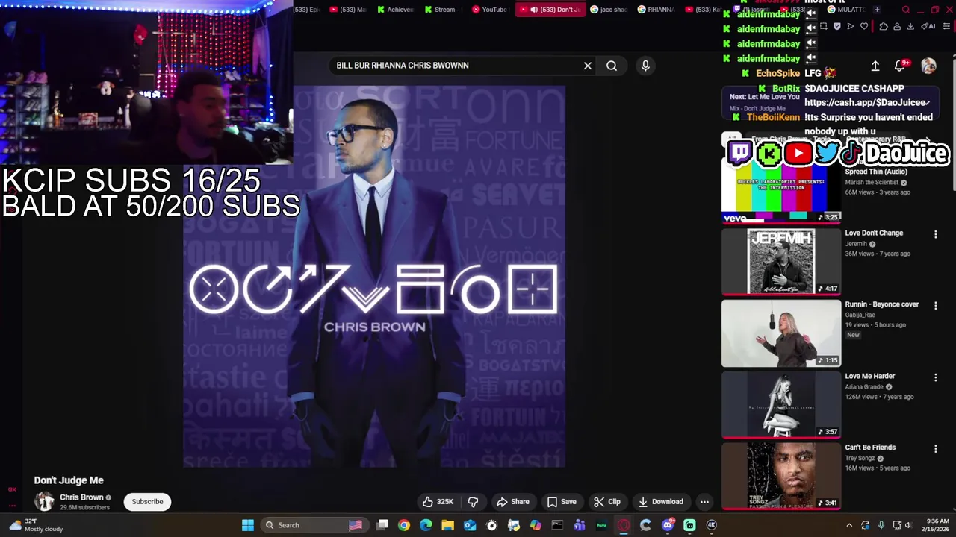
Task: Open Opera GX from the taskbar
Action: tap(624, 525)
